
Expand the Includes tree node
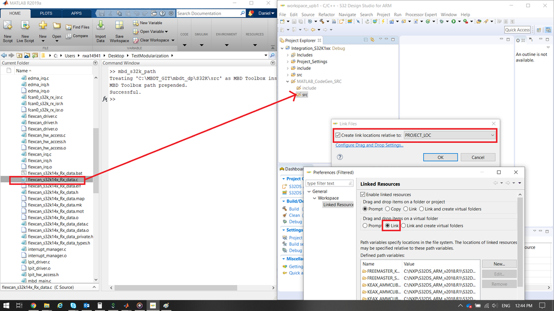[288, 55]
